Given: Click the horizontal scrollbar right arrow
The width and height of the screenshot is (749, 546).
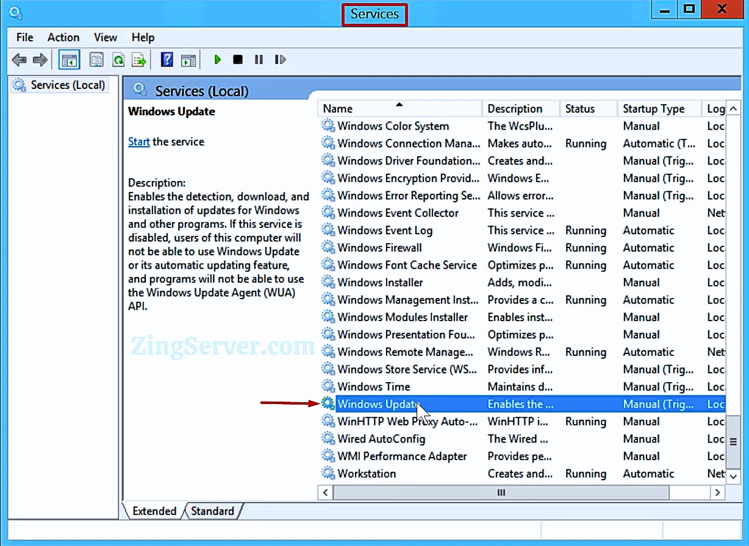Looking at the screenshot, I should click(718, 492).
